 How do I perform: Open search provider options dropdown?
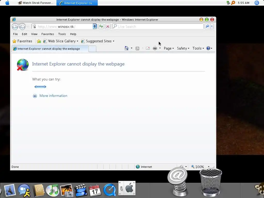coord(212,26)
